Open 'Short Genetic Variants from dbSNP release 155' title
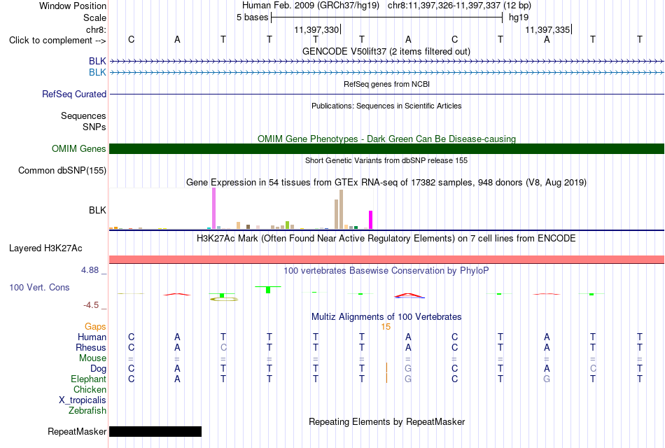Screen dimensions: 665x448 (x=386, y=161)
